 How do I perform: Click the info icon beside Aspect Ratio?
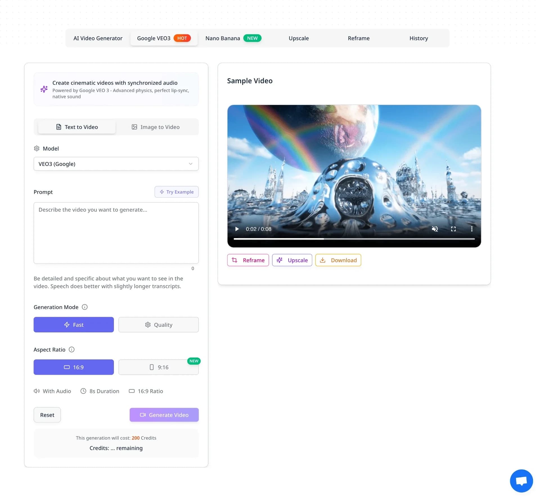[72, 350]
